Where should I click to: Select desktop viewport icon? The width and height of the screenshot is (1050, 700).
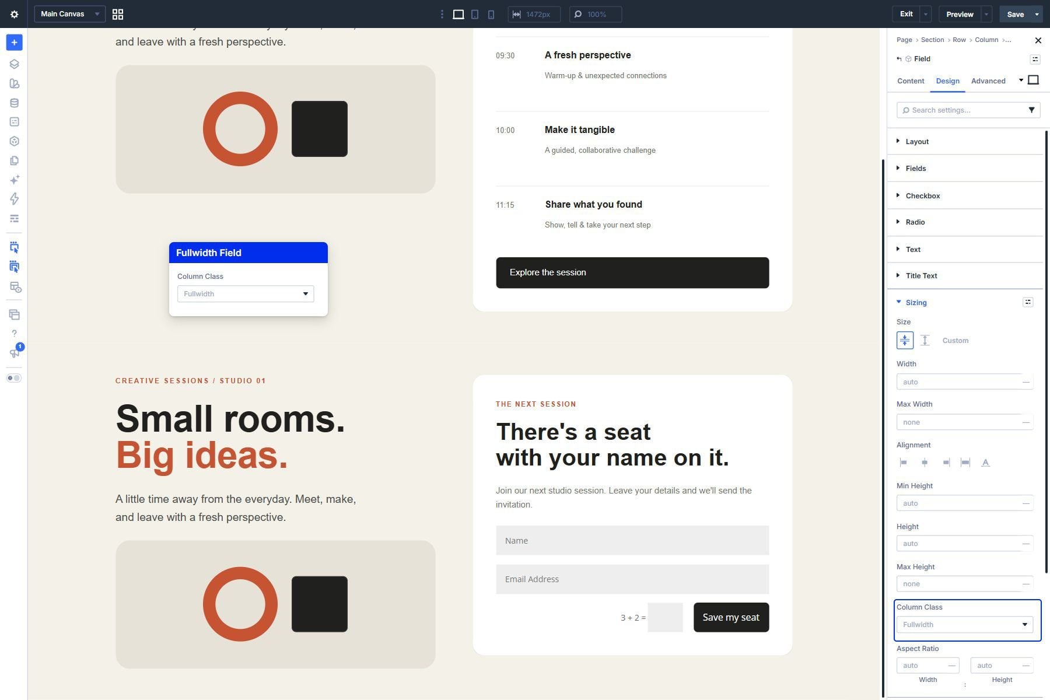click(459, 14)
